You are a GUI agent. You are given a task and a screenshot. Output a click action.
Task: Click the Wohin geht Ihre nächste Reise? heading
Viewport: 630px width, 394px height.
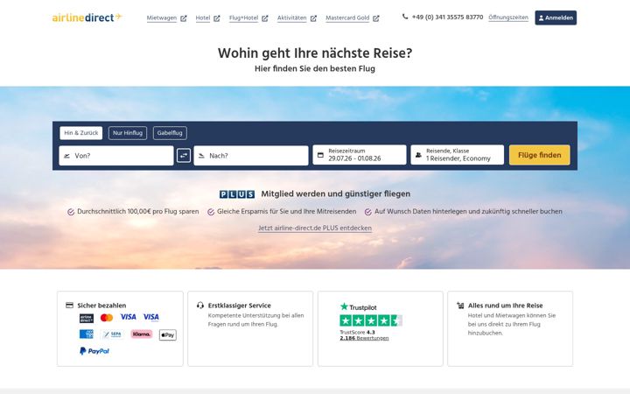(x=315, y=53)
